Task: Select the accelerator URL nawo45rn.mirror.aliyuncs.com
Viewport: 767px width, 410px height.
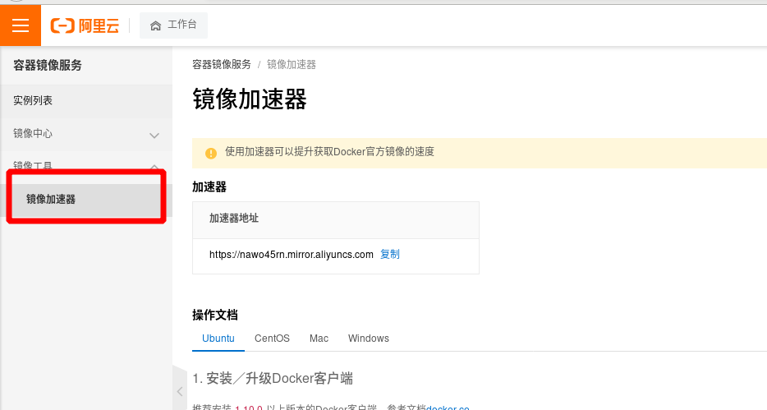Action: pos(292,255)
